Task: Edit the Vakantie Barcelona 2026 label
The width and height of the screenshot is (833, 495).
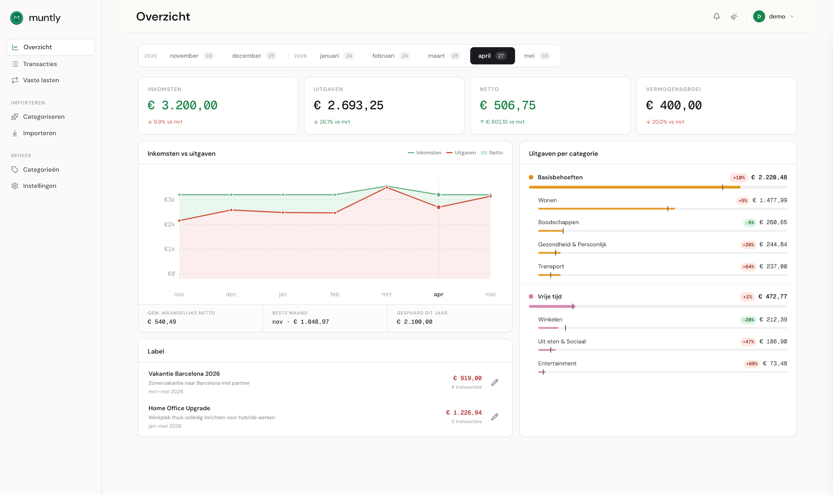Action: (495, 382)
